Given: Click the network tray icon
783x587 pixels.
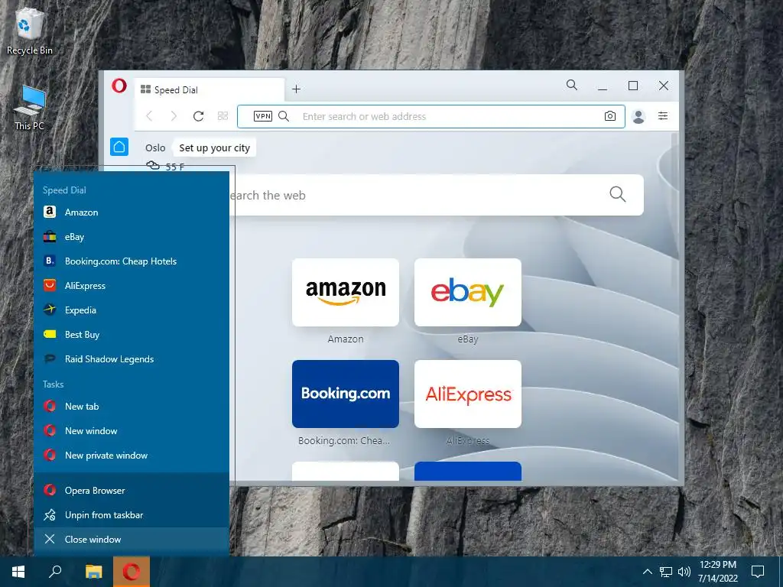Looking at the screenshot, I should (666, 572).
